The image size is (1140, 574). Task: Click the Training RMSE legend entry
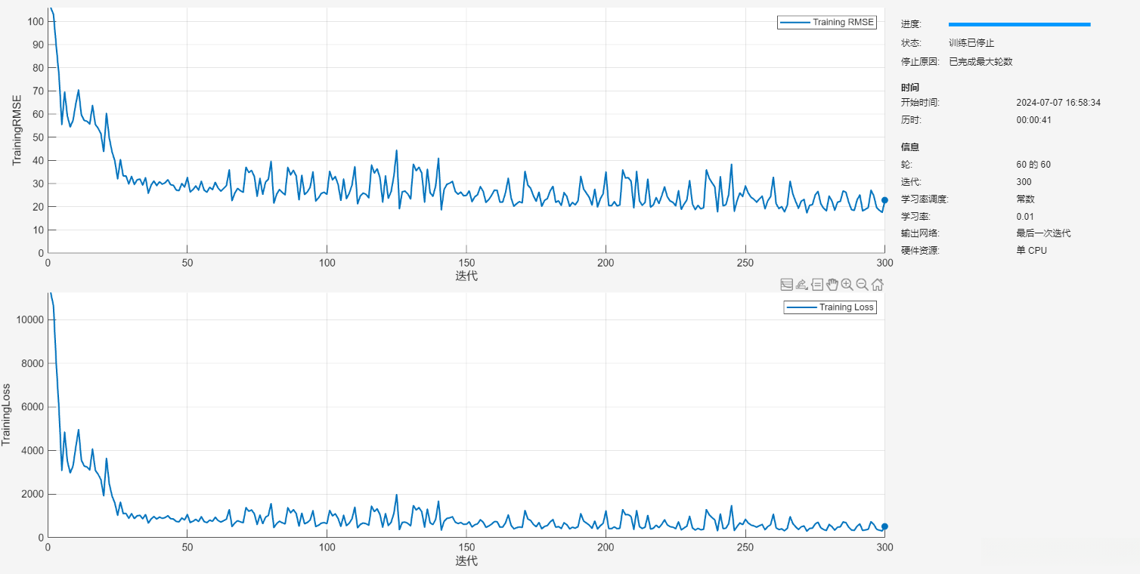point(826,23)
